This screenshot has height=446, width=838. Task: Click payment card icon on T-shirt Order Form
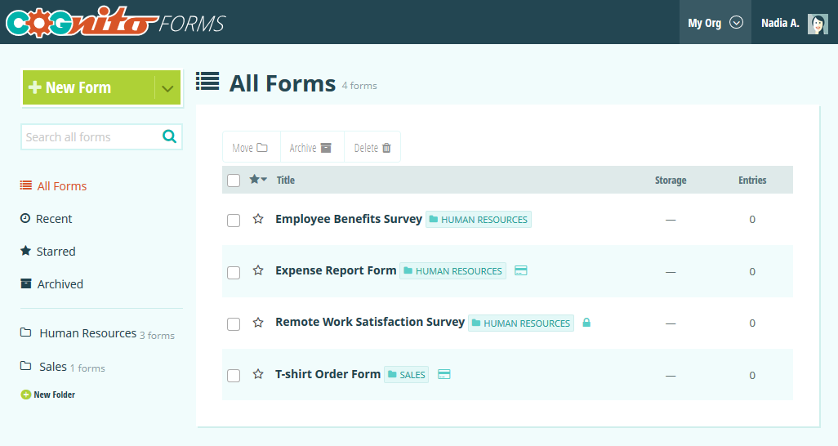click(x=444, y=374)
